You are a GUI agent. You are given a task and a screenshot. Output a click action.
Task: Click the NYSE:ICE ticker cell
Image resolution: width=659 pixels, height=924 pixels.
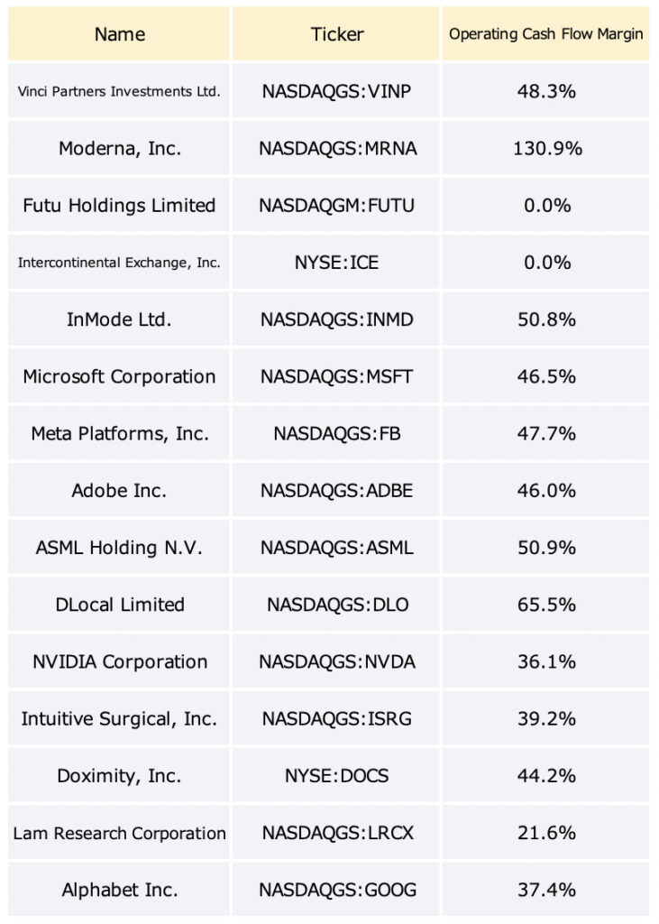336,263
